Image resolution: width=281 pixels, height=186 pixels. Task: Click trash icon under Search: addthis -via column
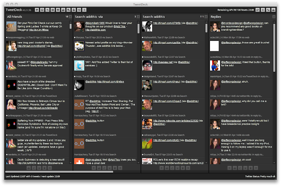point(115,168)
